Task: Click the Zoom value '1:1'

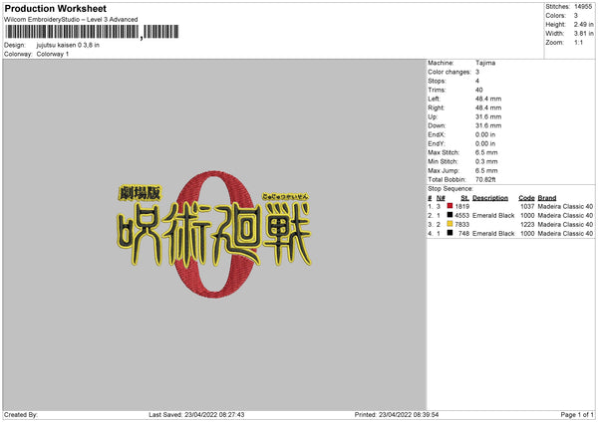Action: pyautogui.click(x=578, y=42)
